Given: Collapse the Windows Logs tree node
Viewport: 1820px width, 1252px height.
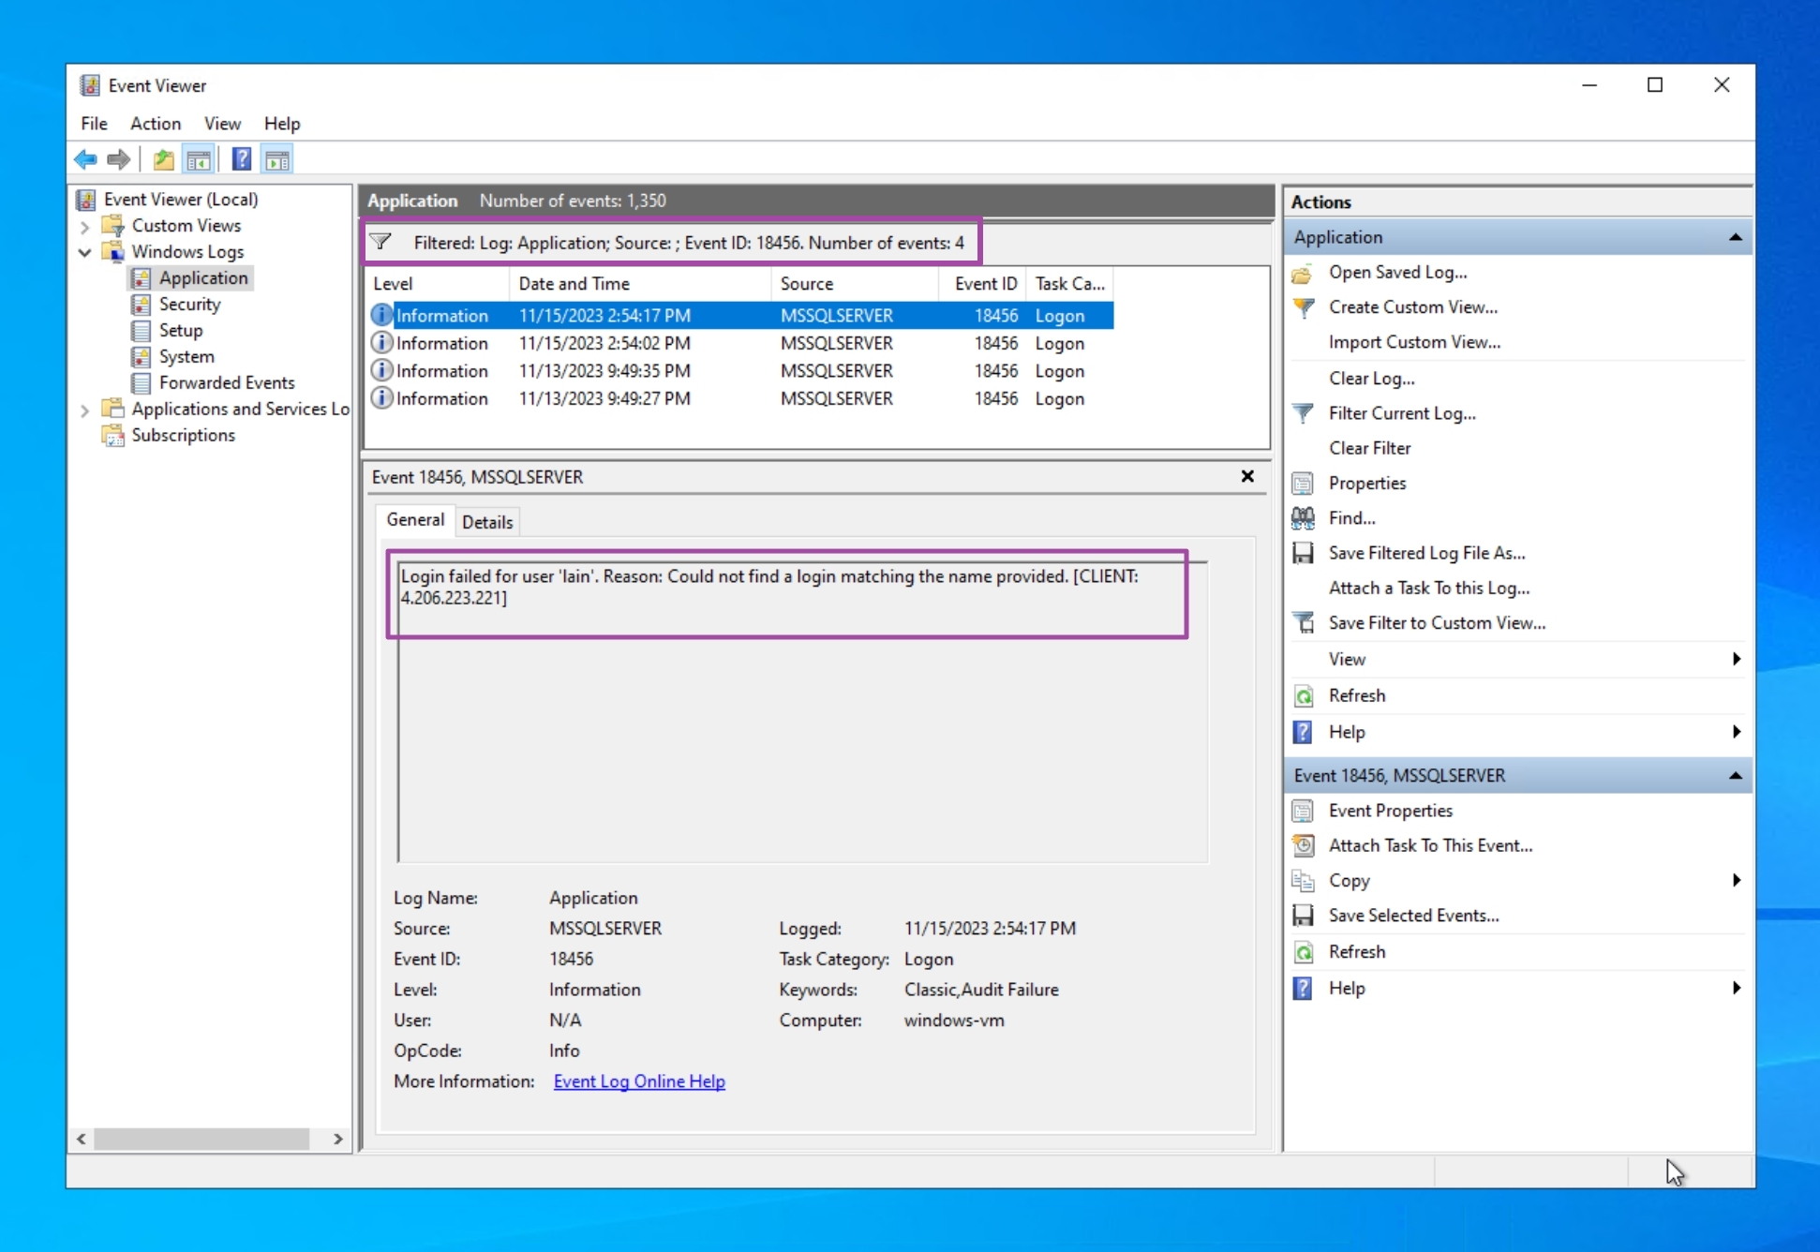Looking at the screenshot, I should coord(84,252).
